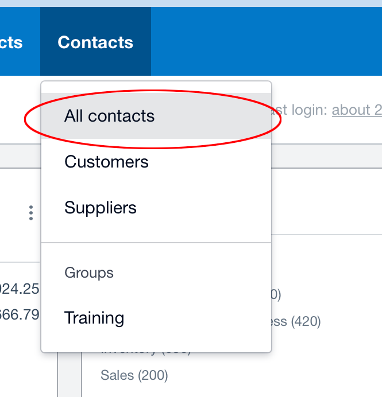Open the three-dot more options menu
This screenshot has height=397, width=382.
coord(30,213)
